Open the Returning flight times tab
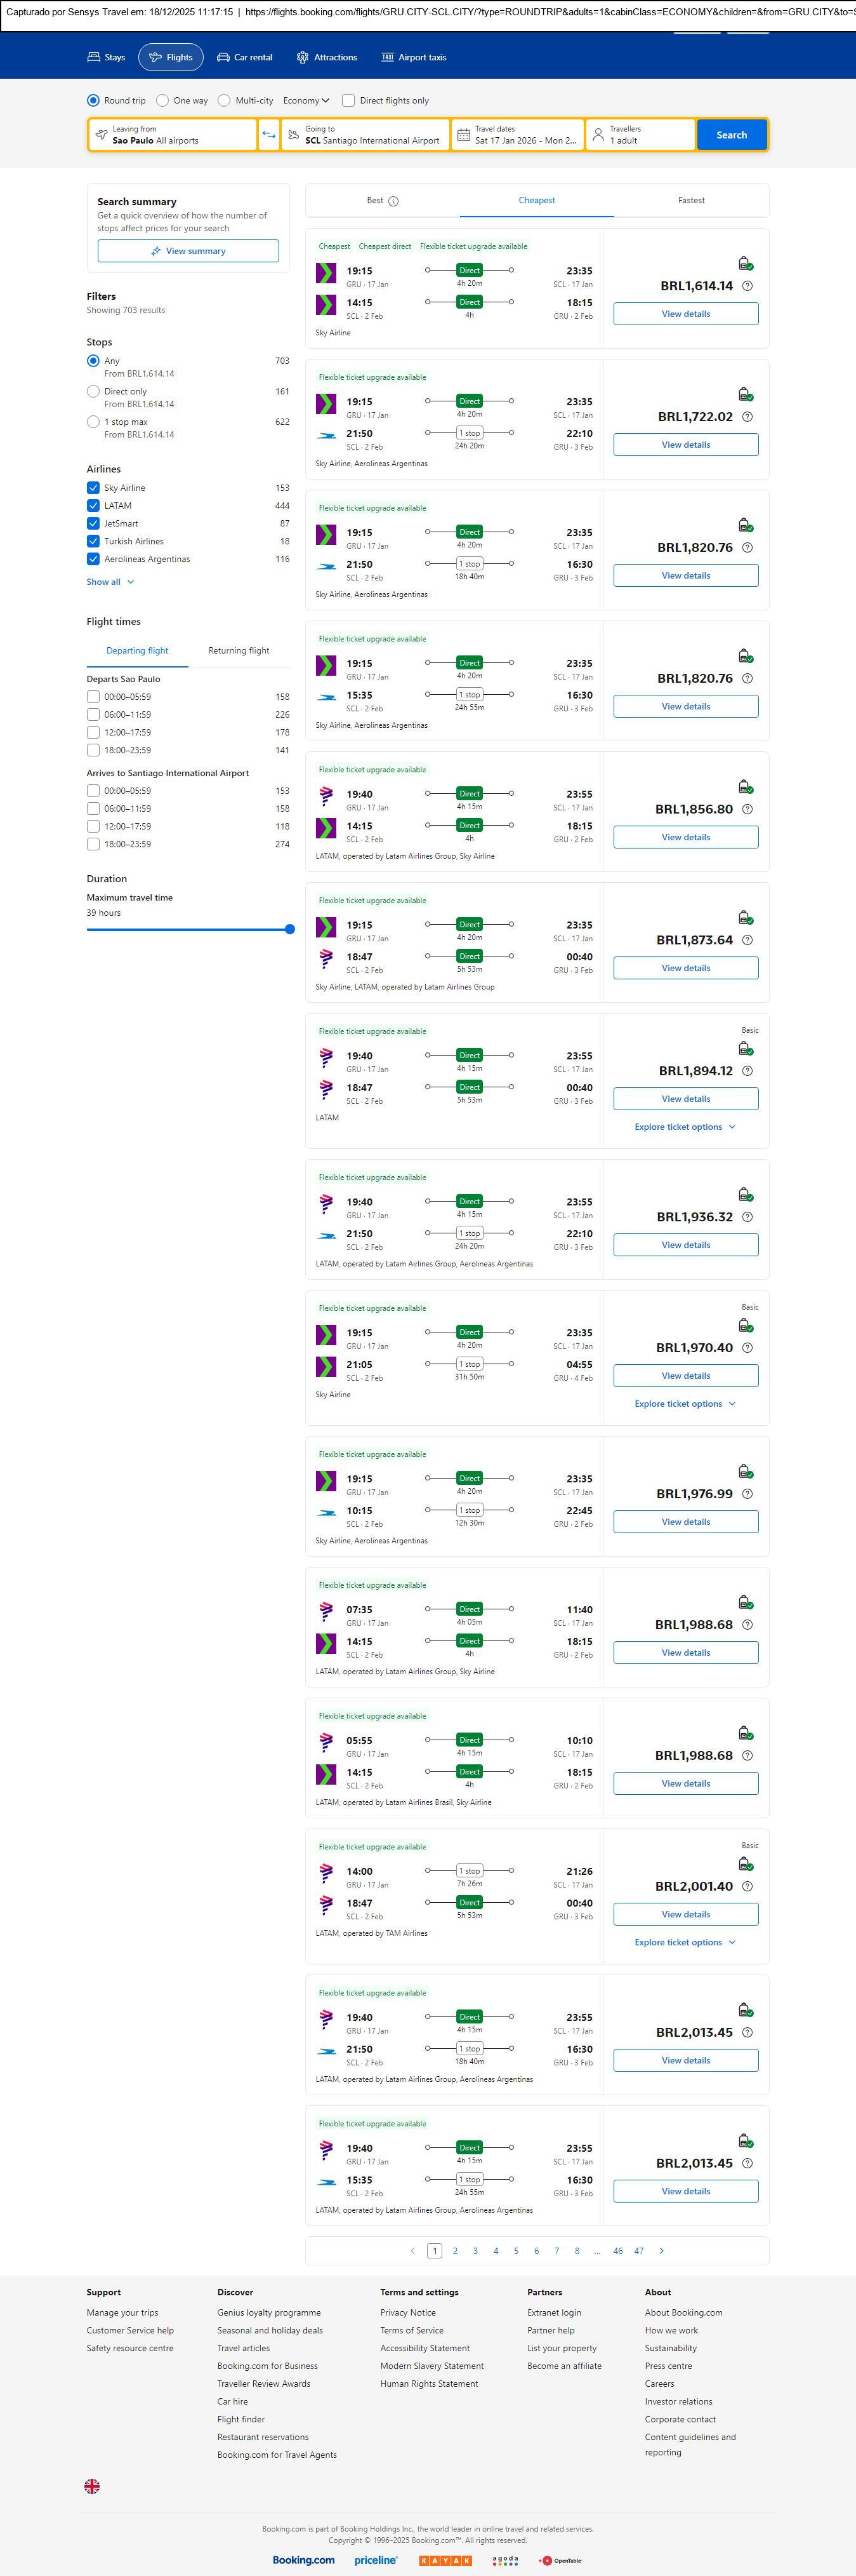 pos(239,651)
